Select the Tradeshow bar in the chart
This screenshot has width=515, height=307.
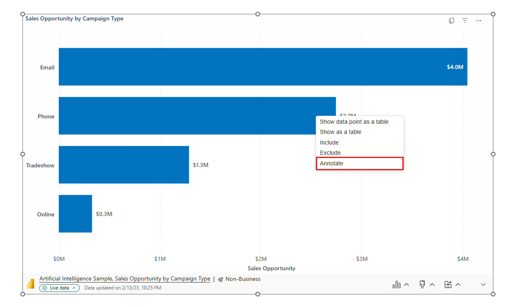coord(124,165)
